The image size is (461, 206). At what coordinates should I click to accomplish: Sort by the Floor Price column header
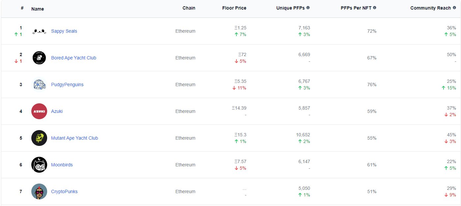pyautogui.click(x=234, y=8)
